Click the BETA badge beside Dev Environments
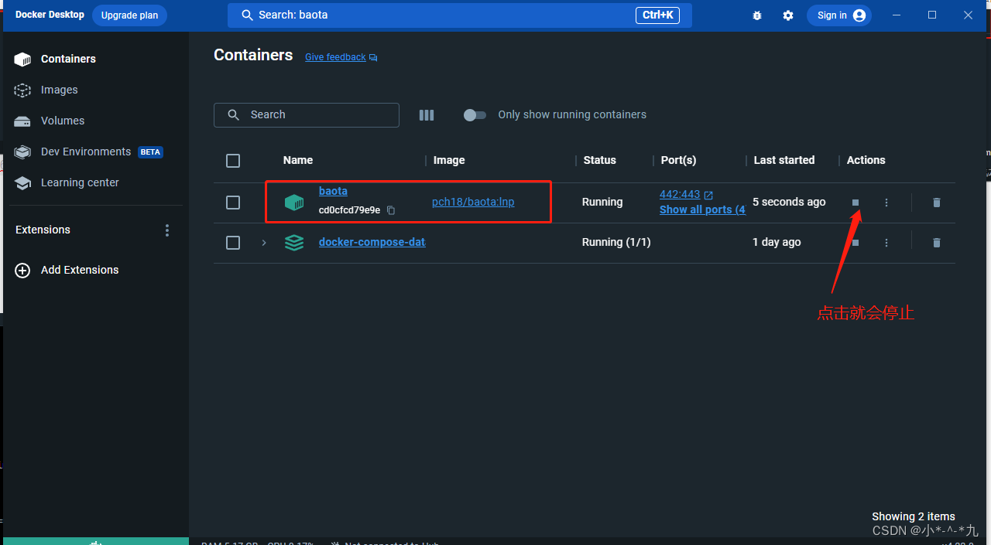 point(150,152)
